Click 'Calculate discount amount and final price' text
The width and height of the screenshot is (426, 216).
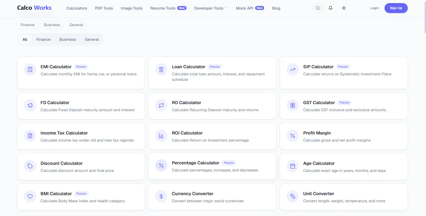tap(77, 171)
